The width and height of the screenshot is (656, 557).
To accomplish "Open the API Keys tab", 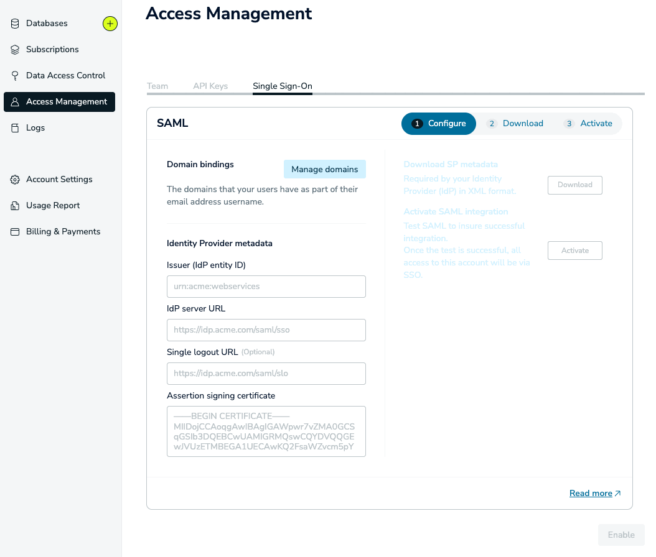I will (210, 86).
